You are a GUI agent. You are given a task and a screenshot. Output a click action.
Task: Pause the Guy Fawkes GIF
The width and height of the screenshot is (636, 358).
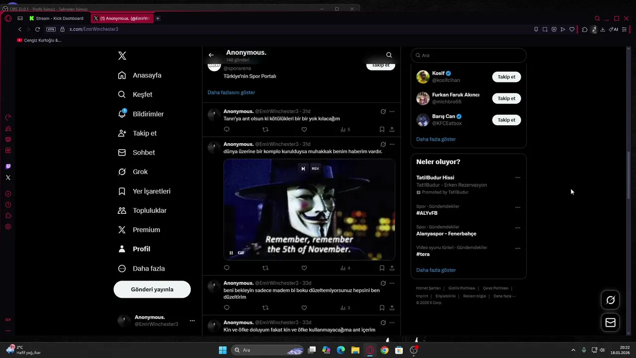[231, 253]
